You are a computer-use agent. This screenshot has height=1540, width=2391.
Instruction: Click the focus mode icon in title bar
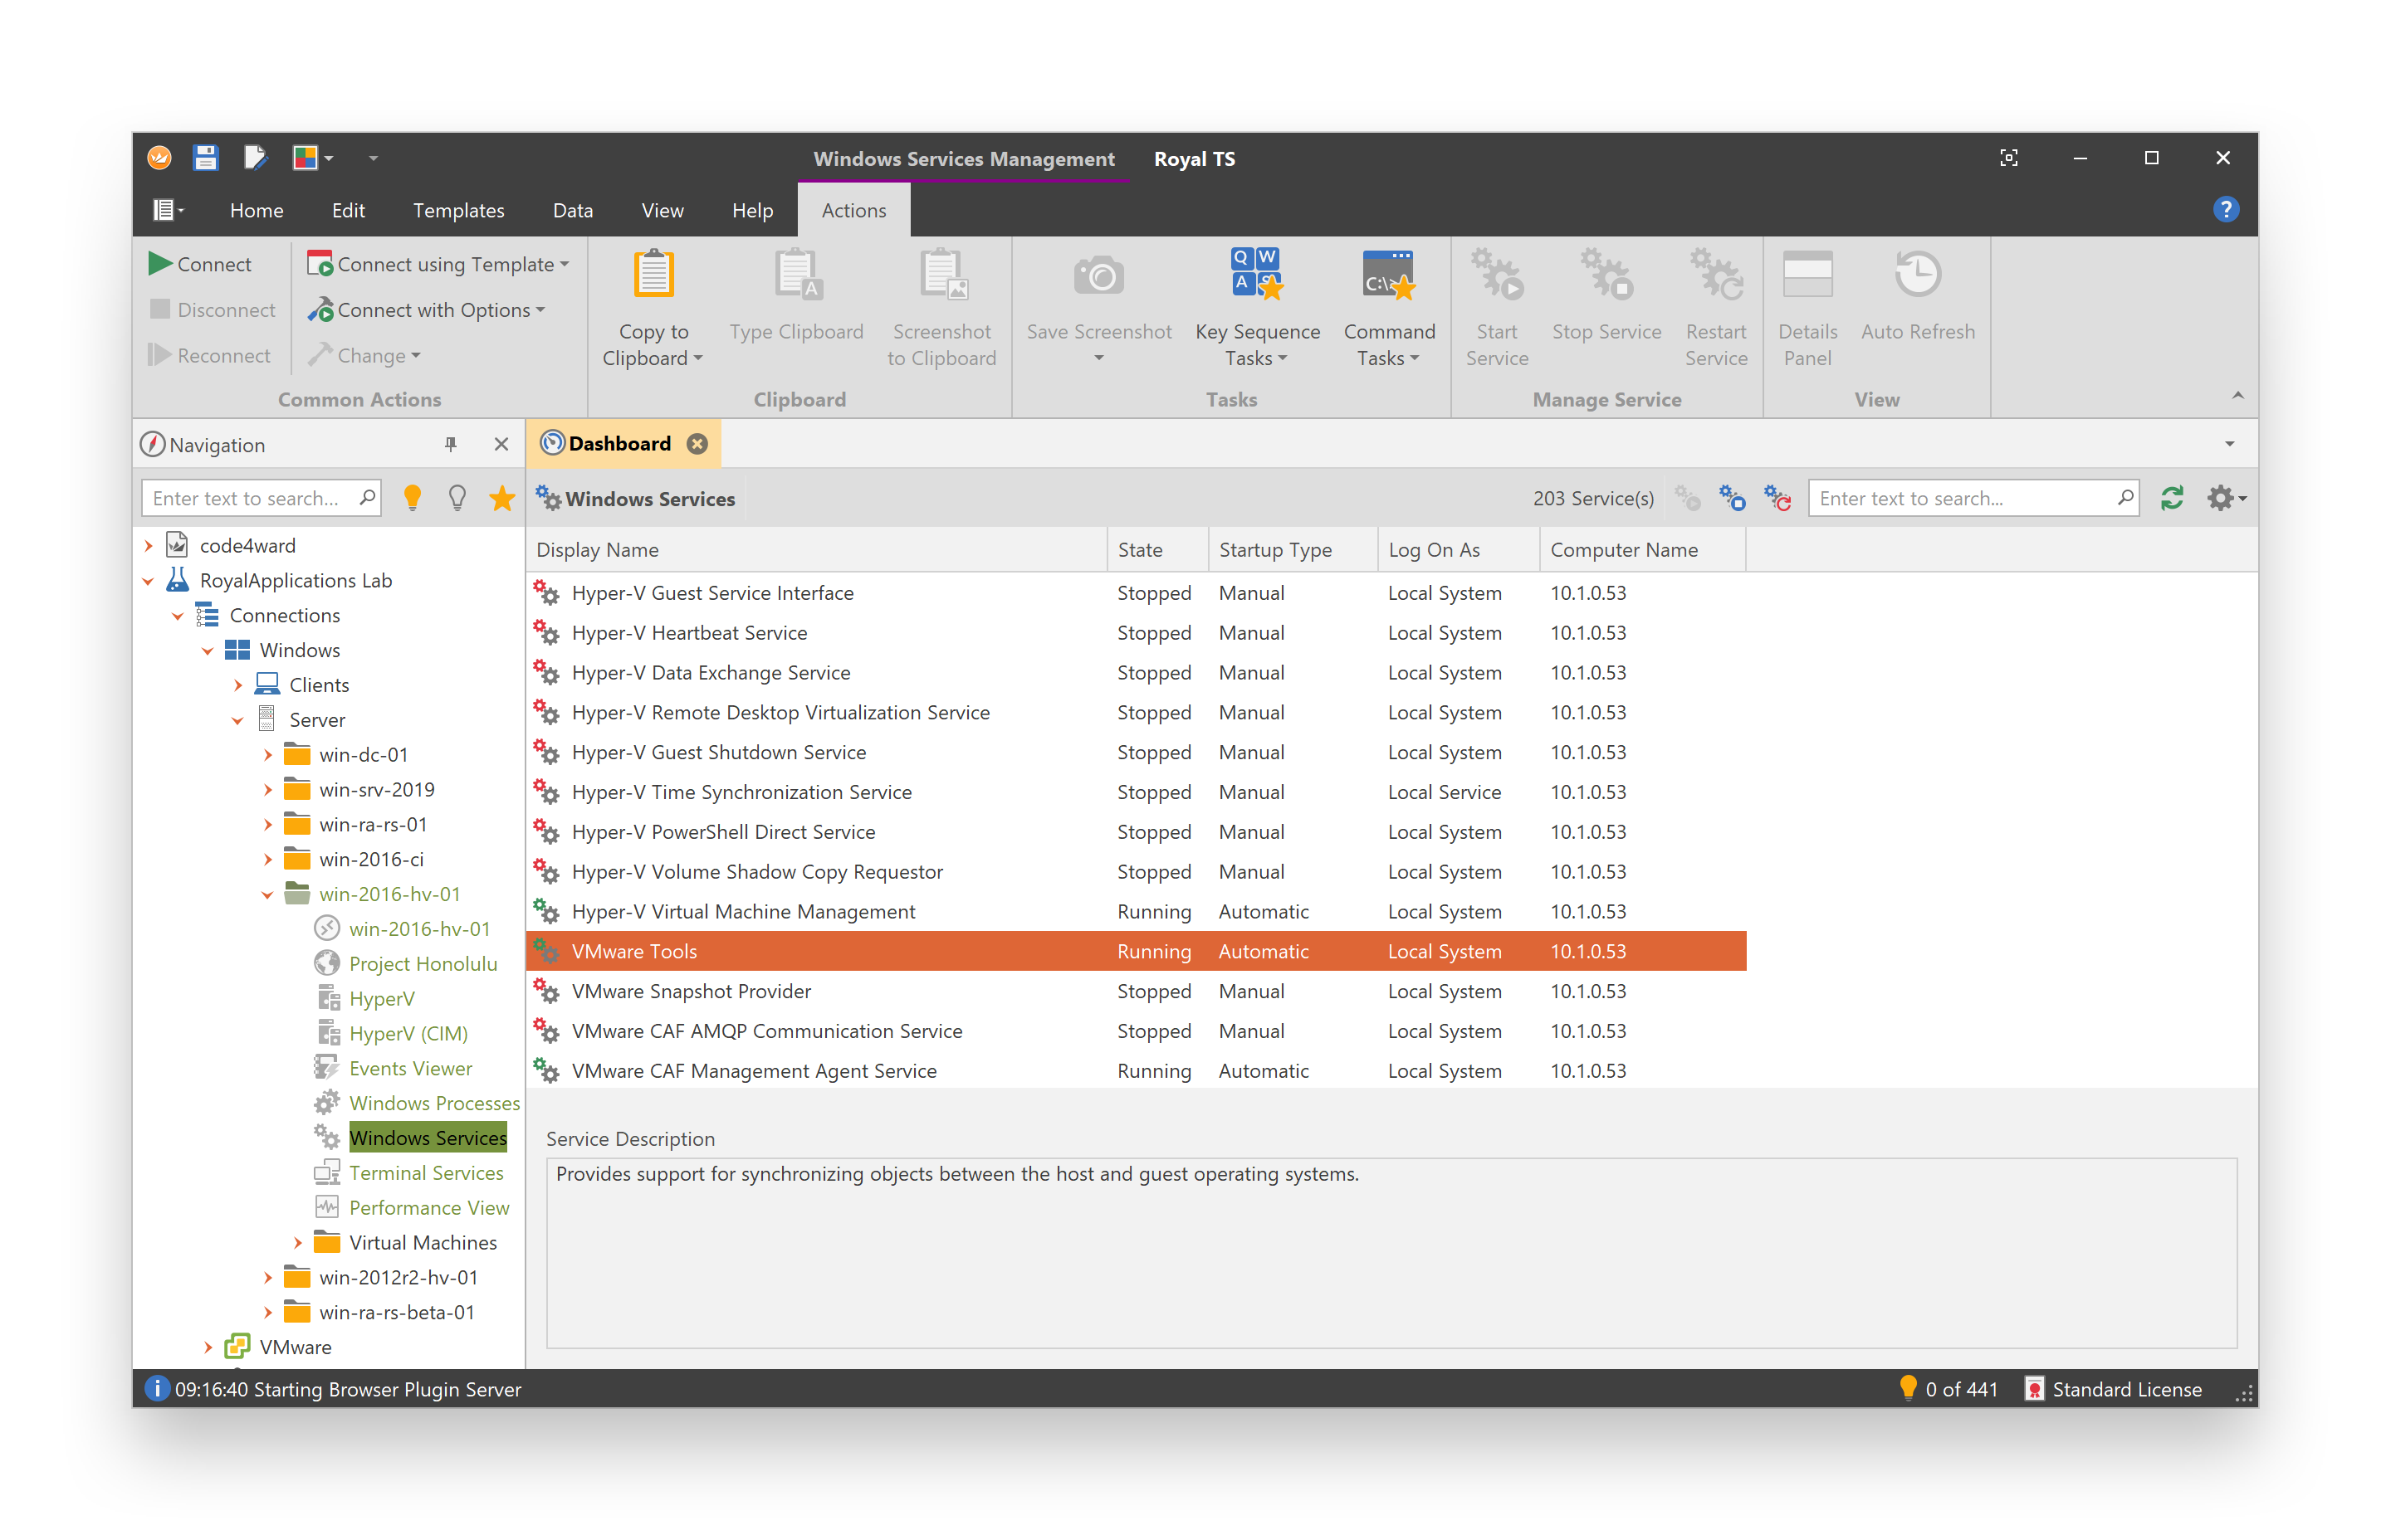2007,158
